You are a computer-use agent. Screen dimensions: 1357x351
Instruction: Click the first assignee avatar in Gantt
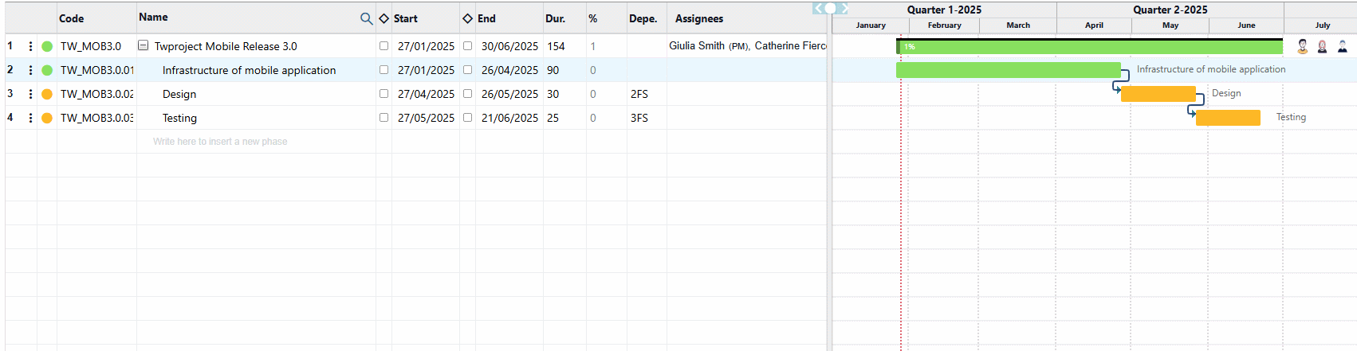[x=1302, y=47]
